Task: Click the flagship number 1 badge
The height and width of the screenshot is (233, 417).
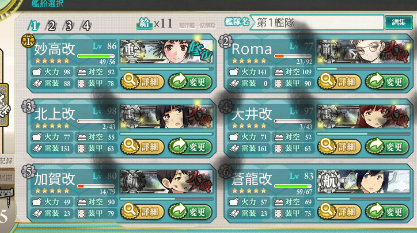Action: pos(28,41)
